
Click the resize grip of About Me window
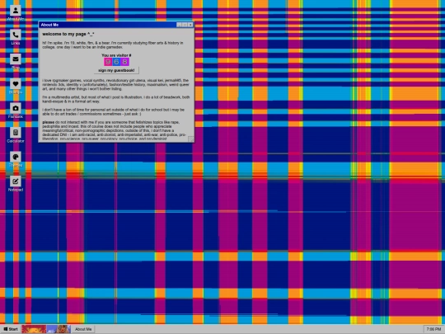click(191, 139)
